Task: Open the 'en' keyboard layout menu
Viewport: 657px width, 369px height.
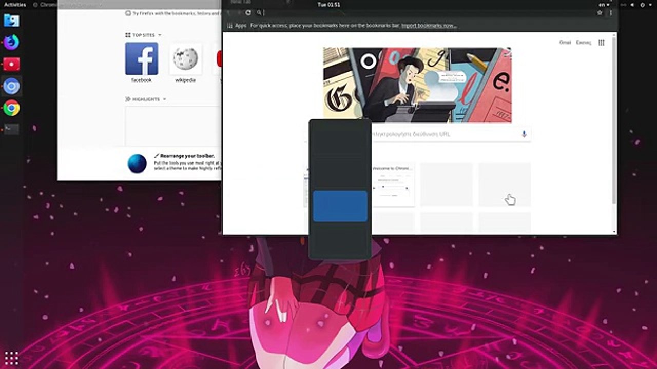Action: coord(605,4)
